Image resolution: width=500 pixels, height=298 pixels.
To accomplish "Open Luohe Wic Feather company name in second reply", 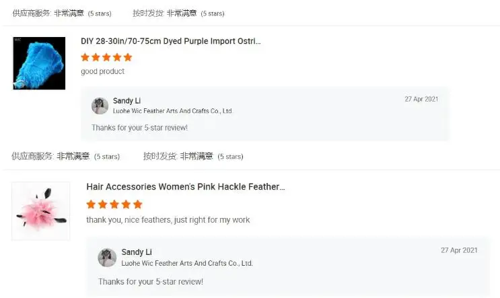I will [x=187, y=263].
